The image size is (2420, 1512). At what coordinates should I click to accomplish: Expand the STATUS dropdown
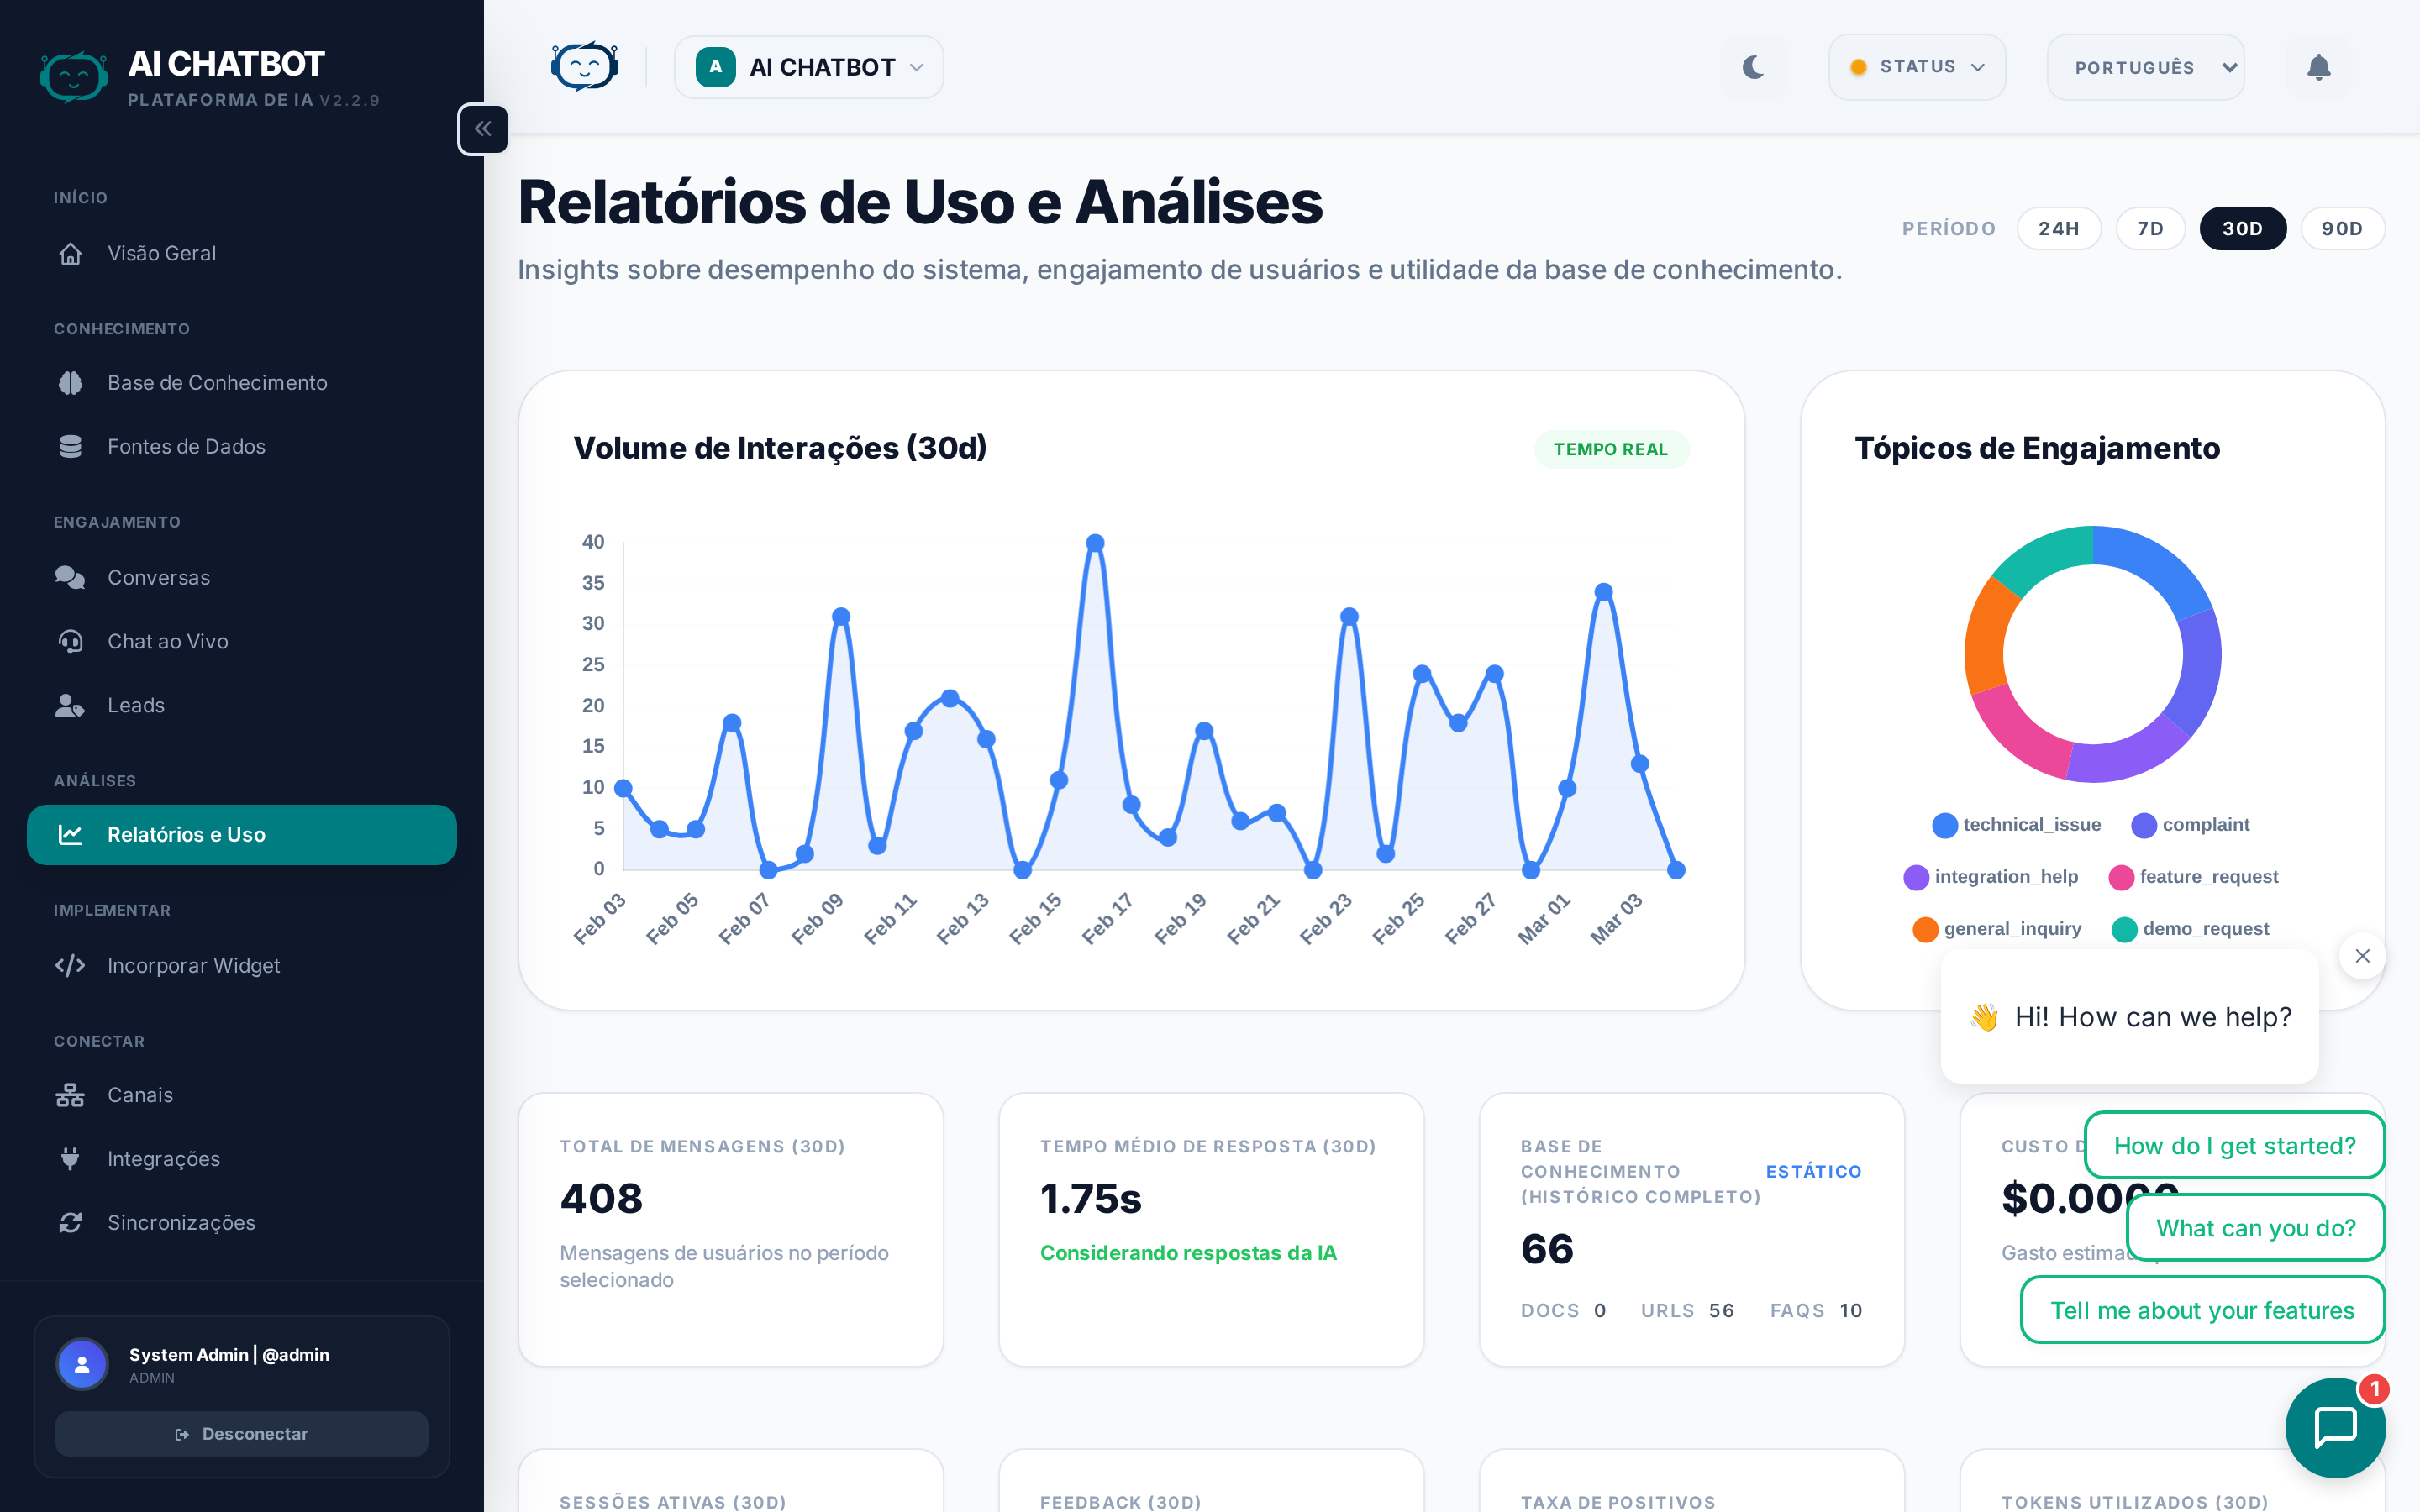pyautogui.click(x=1916, y=67)
